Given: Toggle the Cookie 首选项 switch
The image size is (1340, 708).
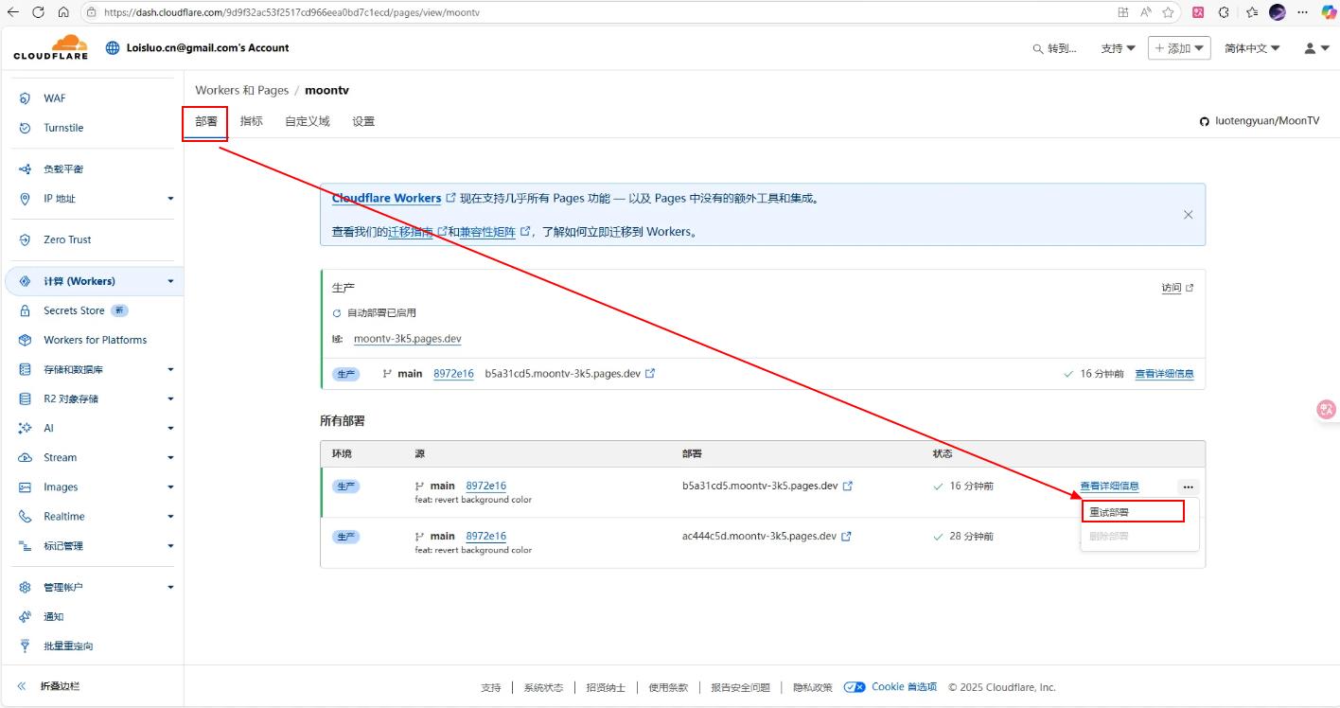Looking at the screenshot, I should 855,687.
